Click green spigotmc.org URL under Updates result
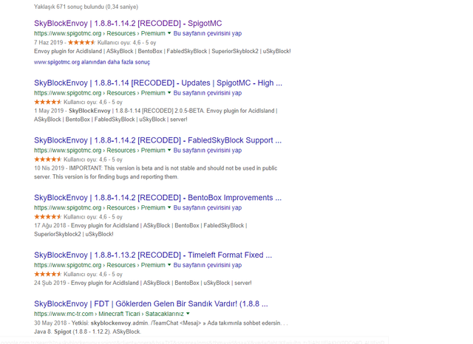Image resolution: width=473 pixels, height=344 pixels. 100,93
